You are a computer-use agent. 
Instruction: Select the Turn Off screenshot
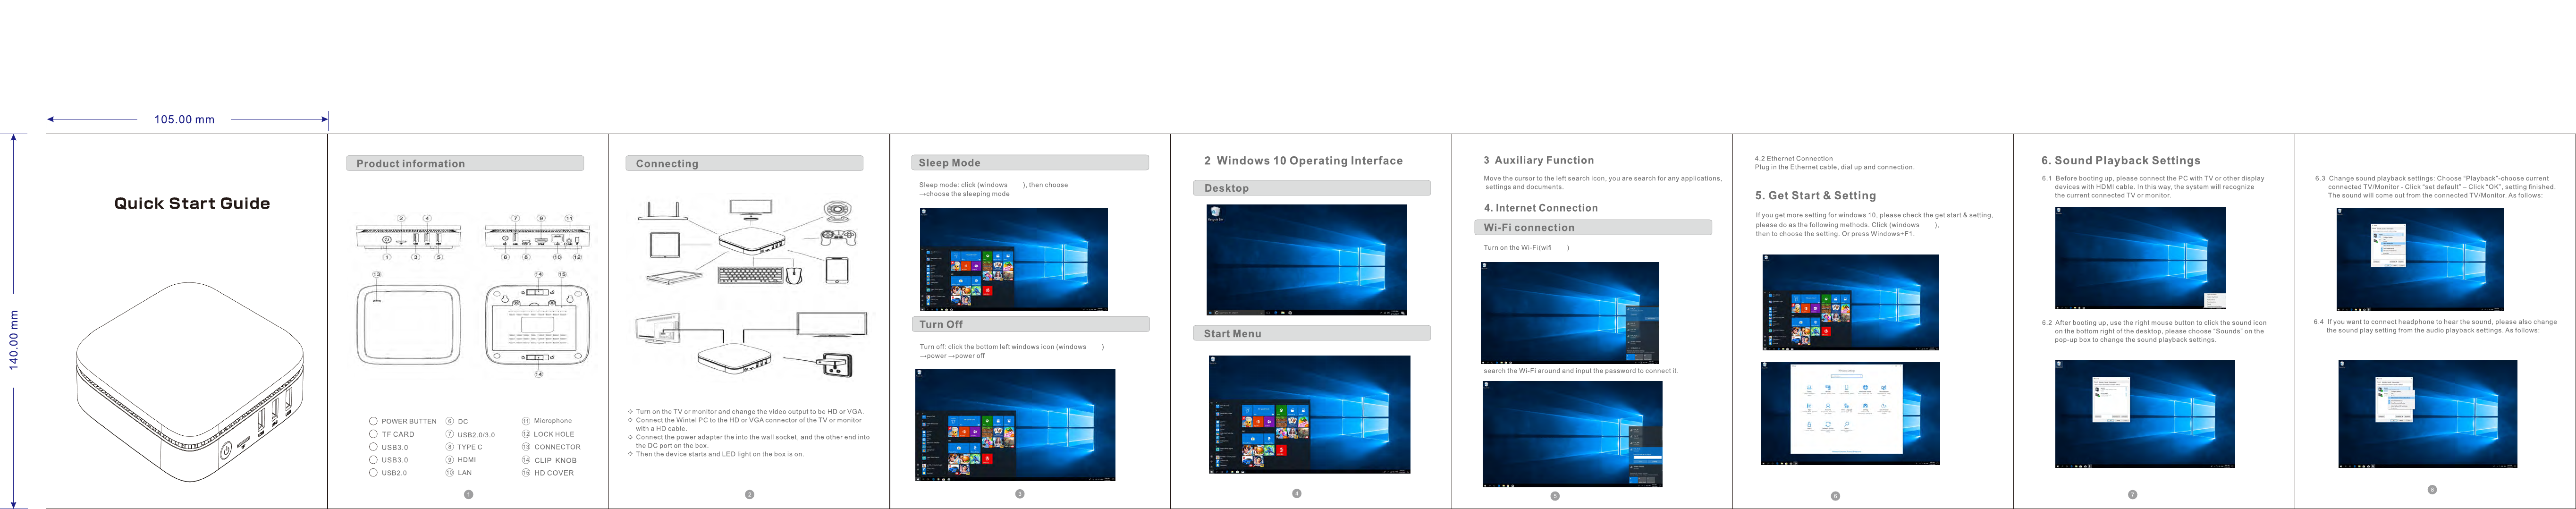[1015, 425]
